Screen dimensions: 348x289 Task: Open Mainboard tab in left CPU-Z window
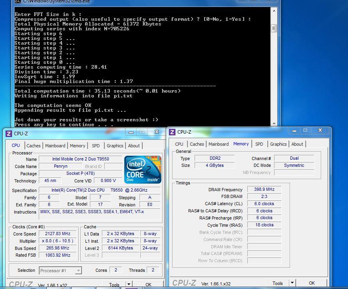click(55, 146)
